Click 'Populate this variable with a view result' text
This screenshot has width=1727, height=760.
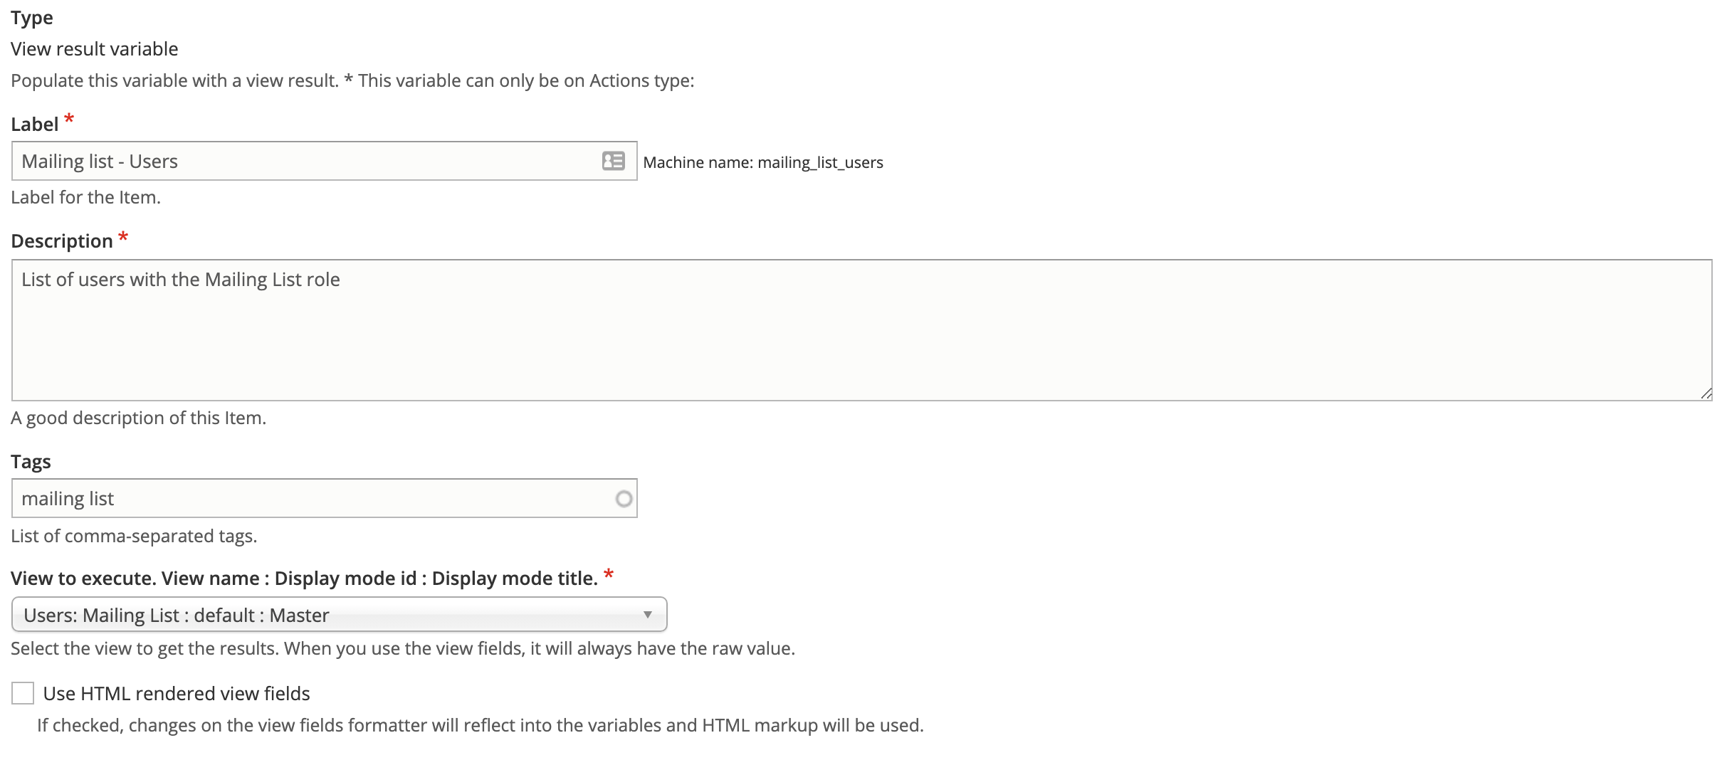click(352, 80)
